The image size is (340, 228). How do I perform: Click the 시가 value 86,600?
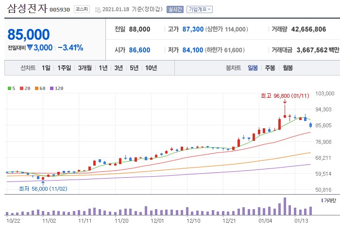(140, 50)
